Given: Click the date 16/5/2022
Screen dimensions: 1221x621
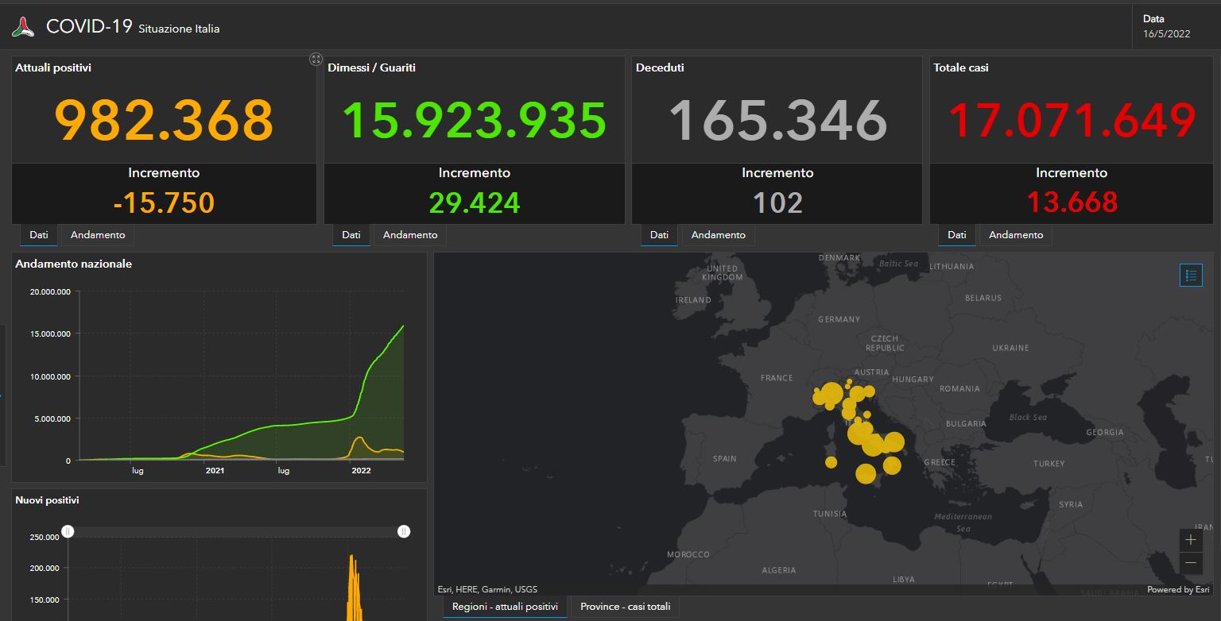Looking at the screenshot, I should pyautogui.click(x=1166, y=33).
